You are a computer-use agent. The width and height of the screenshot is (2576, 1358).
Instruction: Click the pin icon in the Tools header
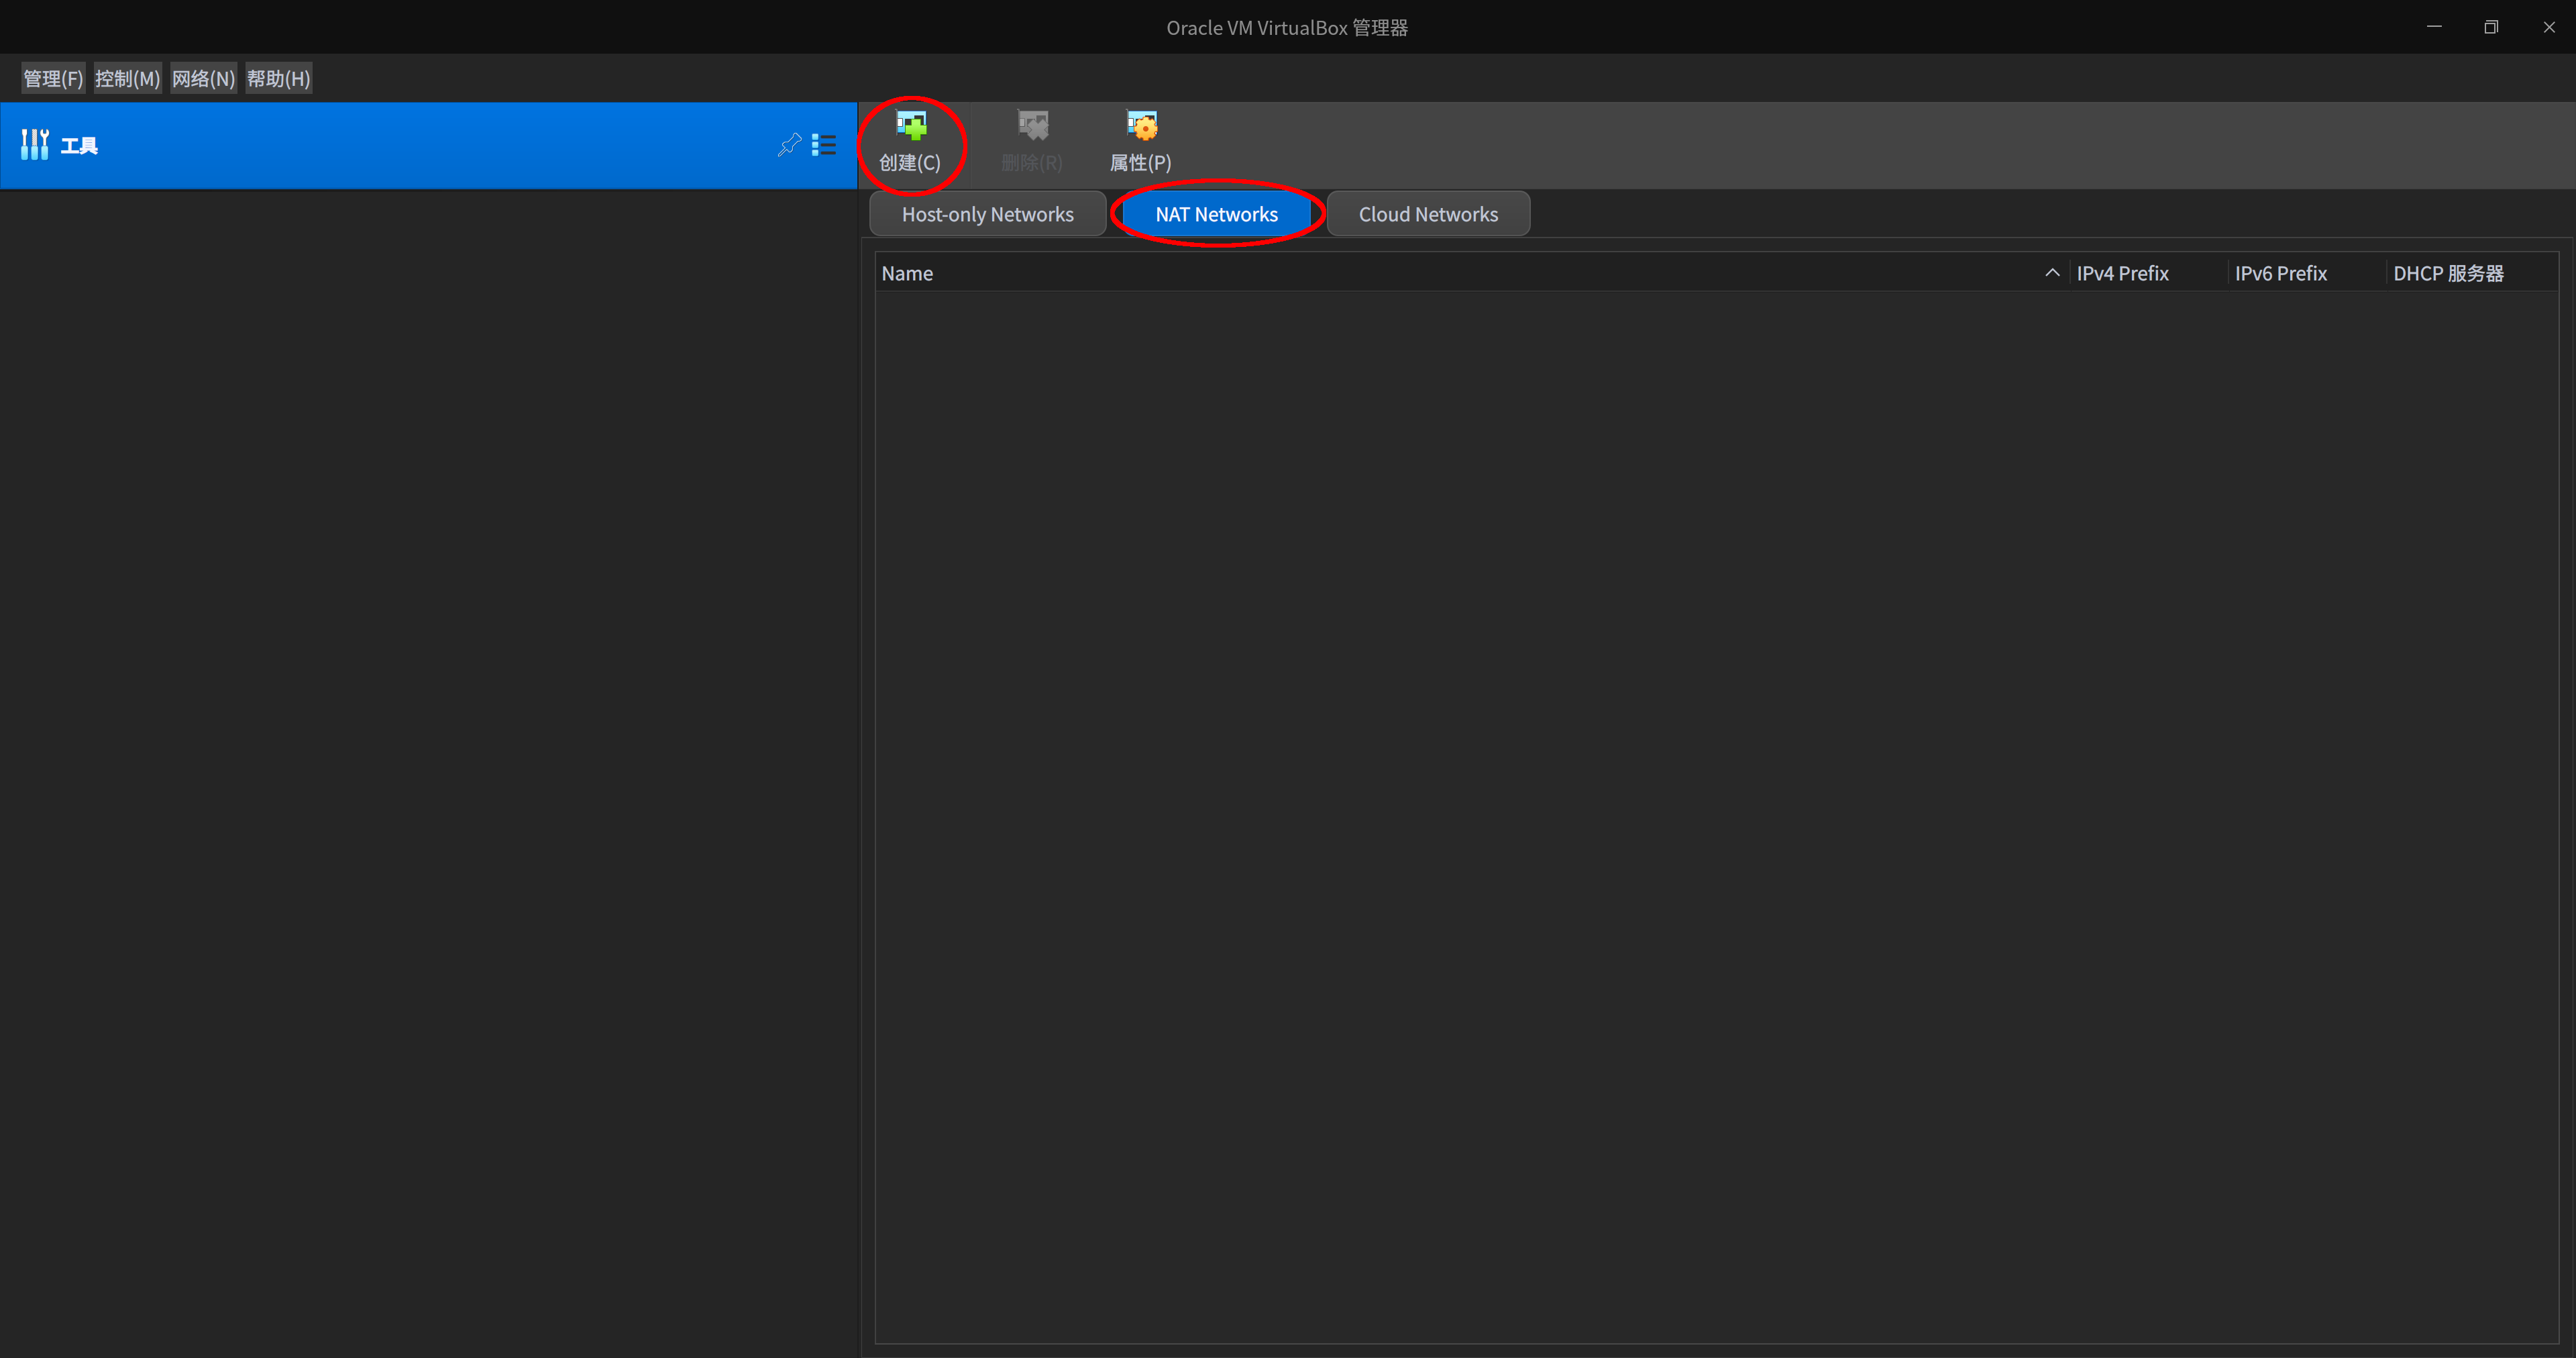[789, 144]
